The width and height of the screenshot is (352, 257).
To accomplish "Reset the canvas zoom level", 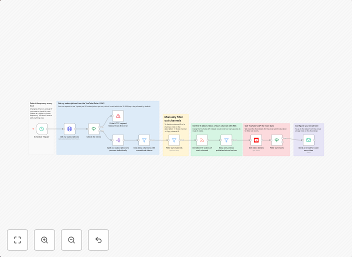I will 98,240.
